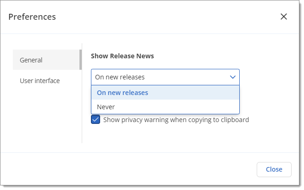Click the gray selection bar beside General
The image size is (304, 190).
80,60
